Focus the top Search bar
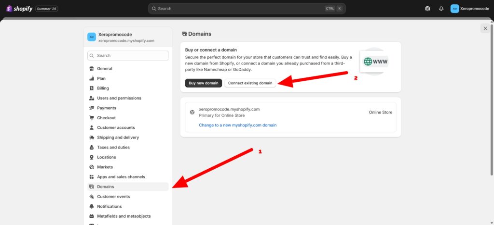 (247, 9)
